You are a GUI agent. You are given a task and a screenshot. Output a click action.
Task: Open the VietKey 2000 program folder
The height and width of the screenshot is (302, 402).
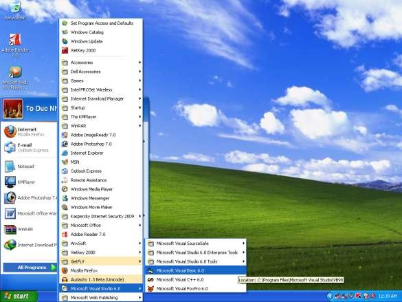point(101,252)
